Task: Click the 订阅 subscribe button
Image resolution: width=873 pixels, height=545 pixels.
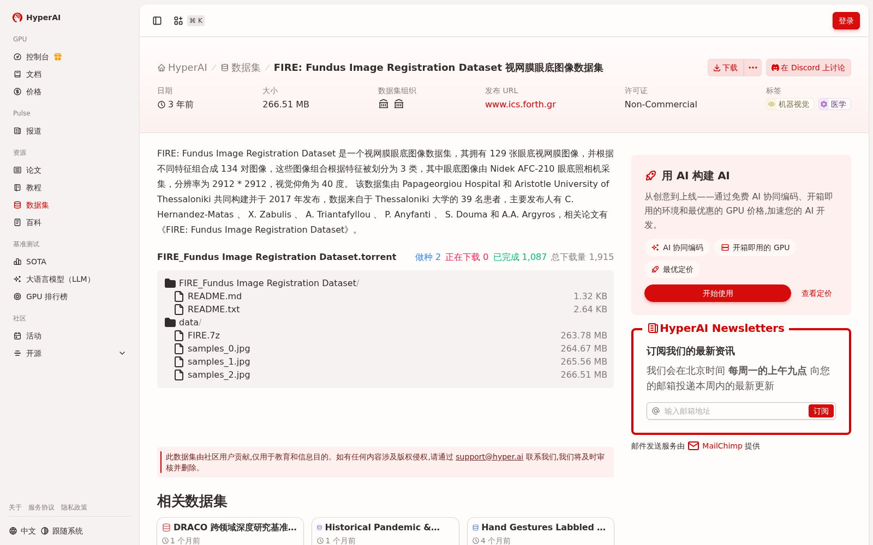Action: click(x=821, y=411)
